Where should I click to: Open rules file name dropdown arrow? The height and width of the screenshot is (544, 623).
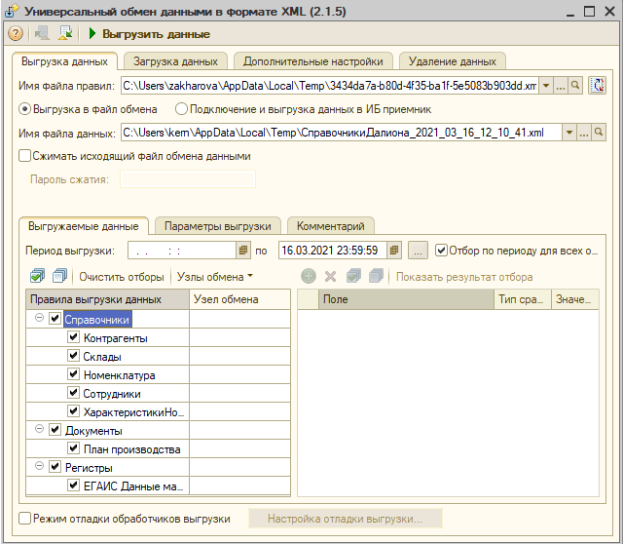[546, 85]
